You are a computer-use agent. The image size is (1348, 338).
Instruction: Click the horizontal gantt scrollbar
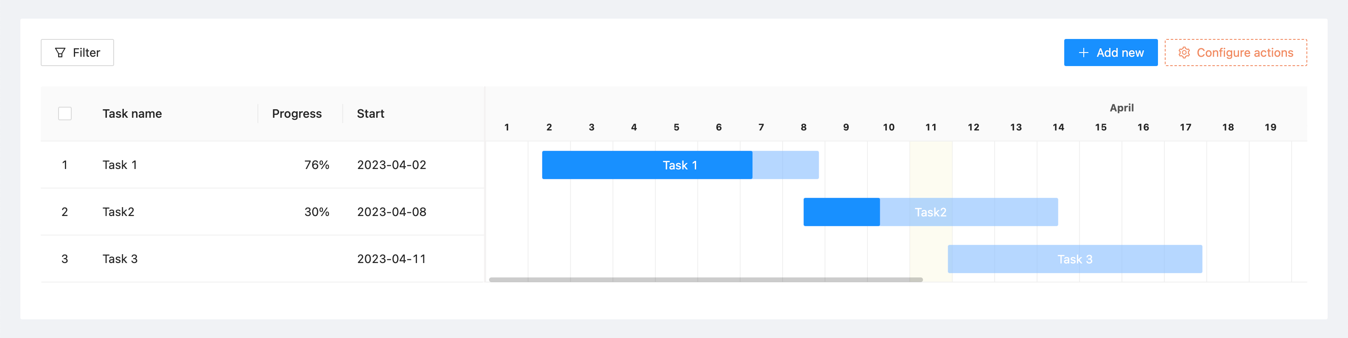(x=705, y=280)
